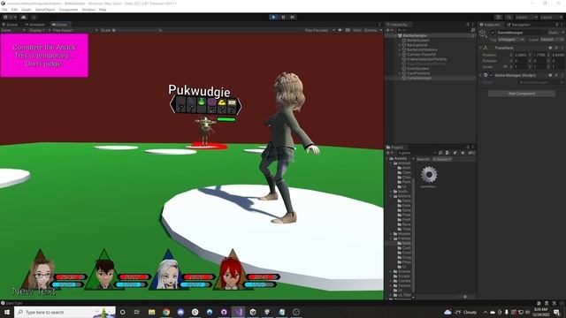Open the Layout dropdown in toolbar
Screen dimensions: 566x318
point(551,17)
